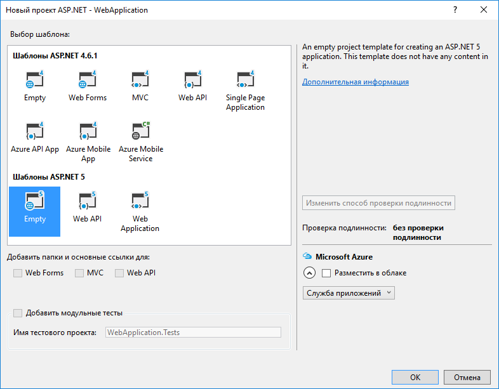The height and width of the screenshot is (389, 499).
Task: Select the ASP.NET 5 Web Application template
Action: pyautogui.click(x=140, y=202)
